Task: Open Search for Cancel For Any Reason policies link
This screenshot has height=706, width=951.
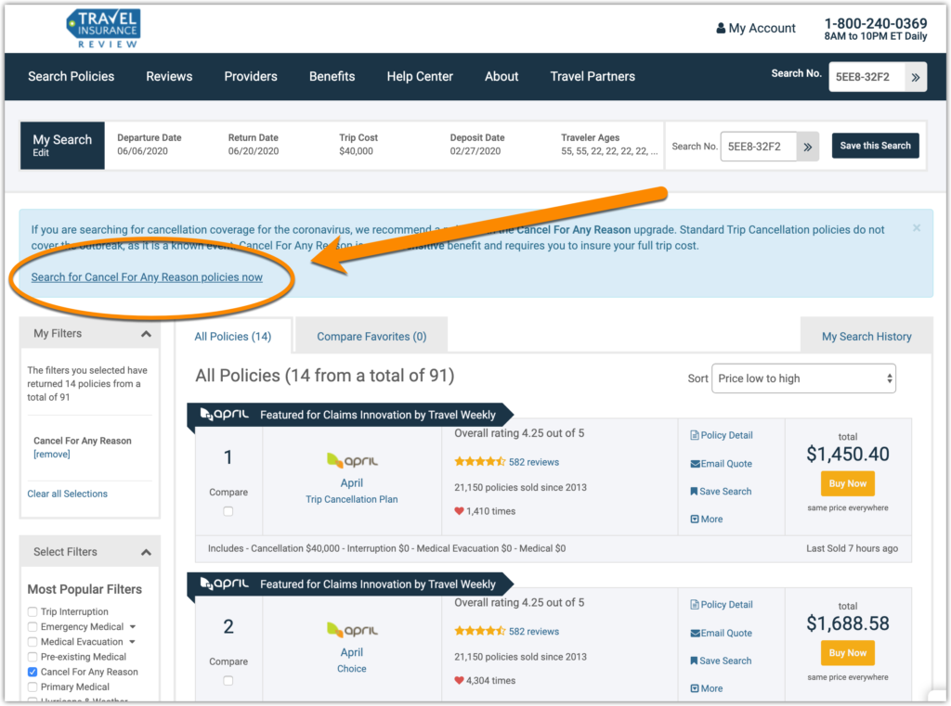Action: click(147, 277)
